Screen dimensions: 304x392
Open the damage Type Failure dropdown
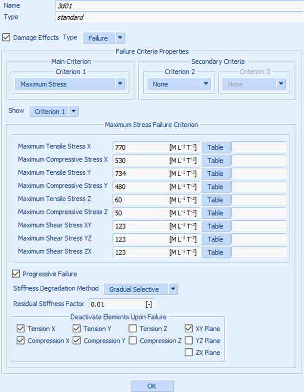point(104,38)
